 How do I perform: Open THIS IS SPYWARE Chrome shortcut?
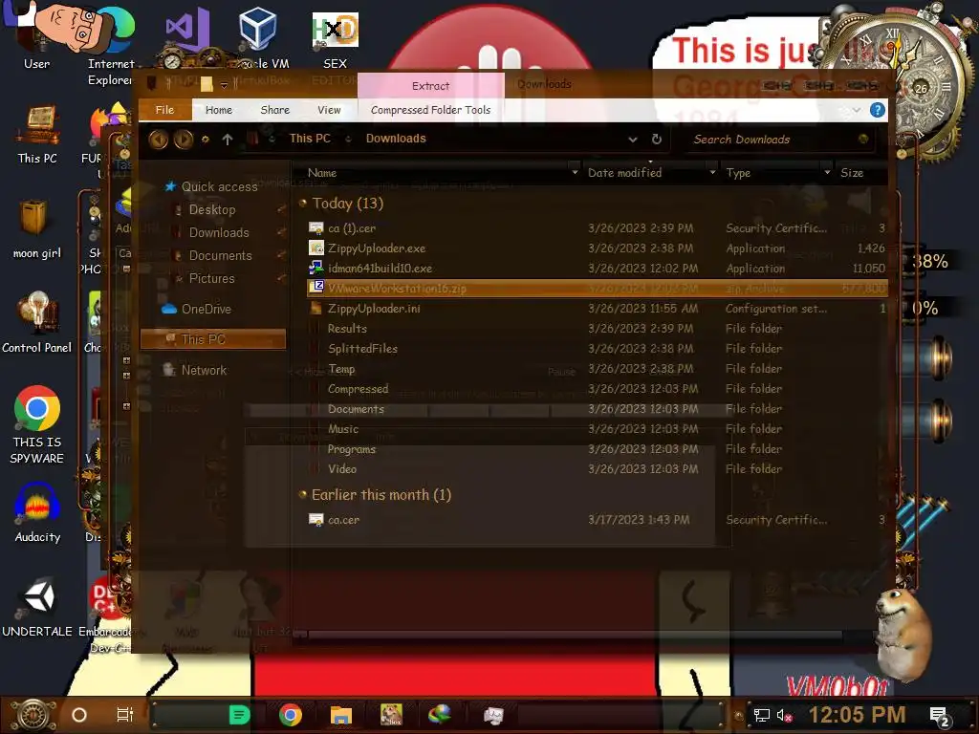[x=37, y=425]
